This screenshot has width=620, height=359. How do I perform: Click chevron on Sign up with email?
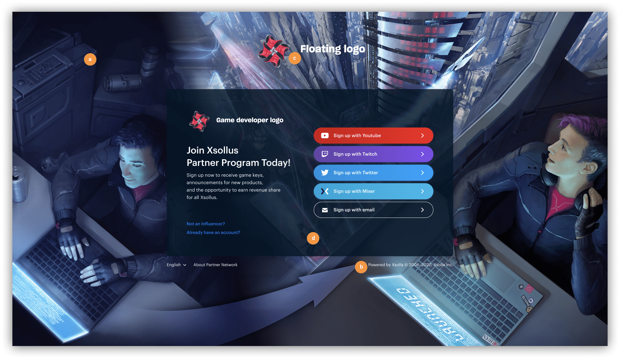pyautogui.click(x=422, y=210)
